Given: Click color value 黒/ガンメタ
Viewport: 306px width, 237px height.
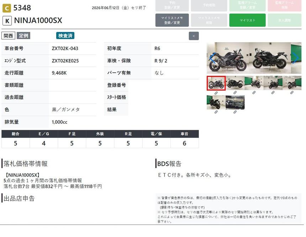Looking at the screenshot, I should tap(66, 109).
